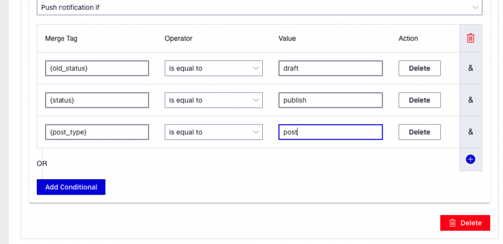Viewport: 503px width, 244px height.
Task: Click the publish value field
Action: click(x=331, y=100)
